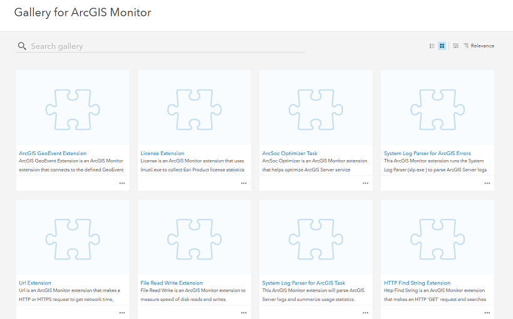
Task: Open ArcSoc Optimizer Task link
Action: point(289,153)
